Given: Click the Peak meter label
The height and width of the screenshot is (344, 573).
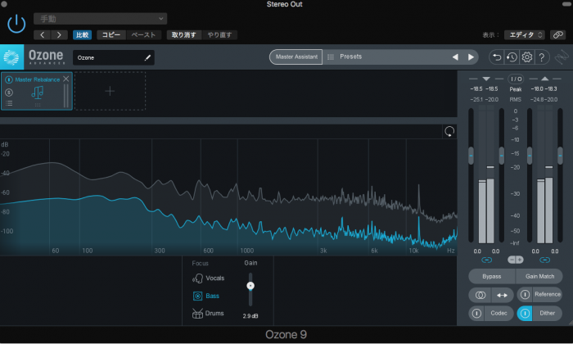Looking at the screenshot, I should (x=515, y=89).
